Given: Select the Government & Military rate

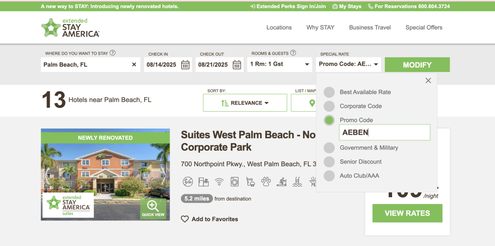Looking at the screenshot, I should [329, 148].
